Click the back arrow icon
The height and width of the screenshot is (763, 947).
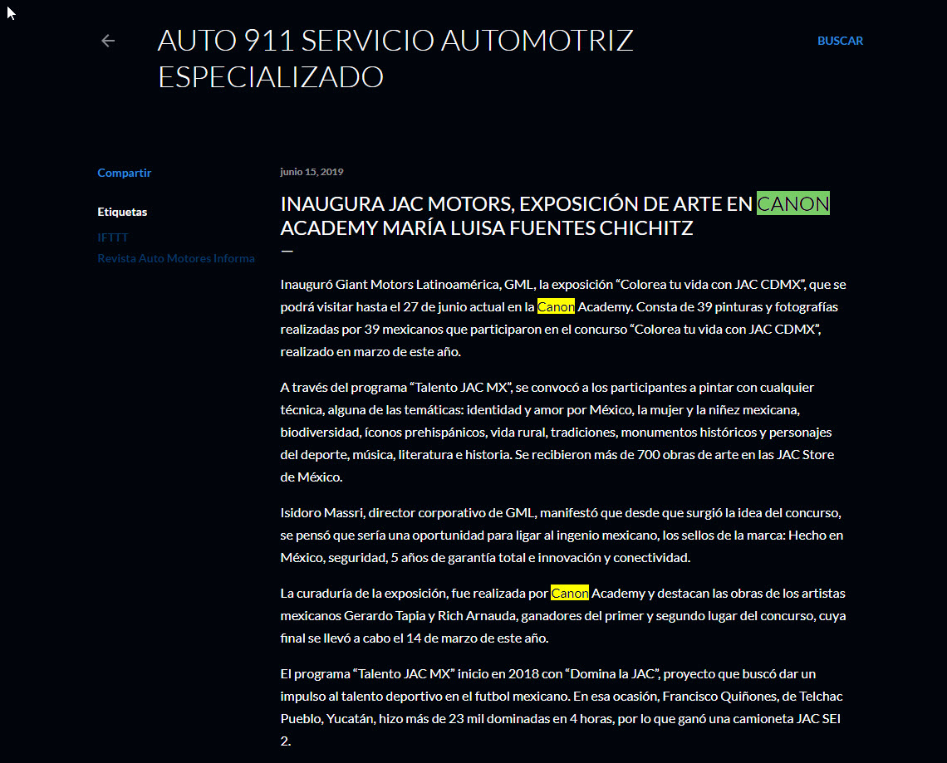coord(108,41)
